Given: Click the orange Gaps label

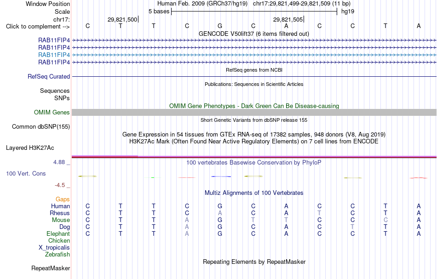Looking at the screenshot, I should [x=63, y=199].
